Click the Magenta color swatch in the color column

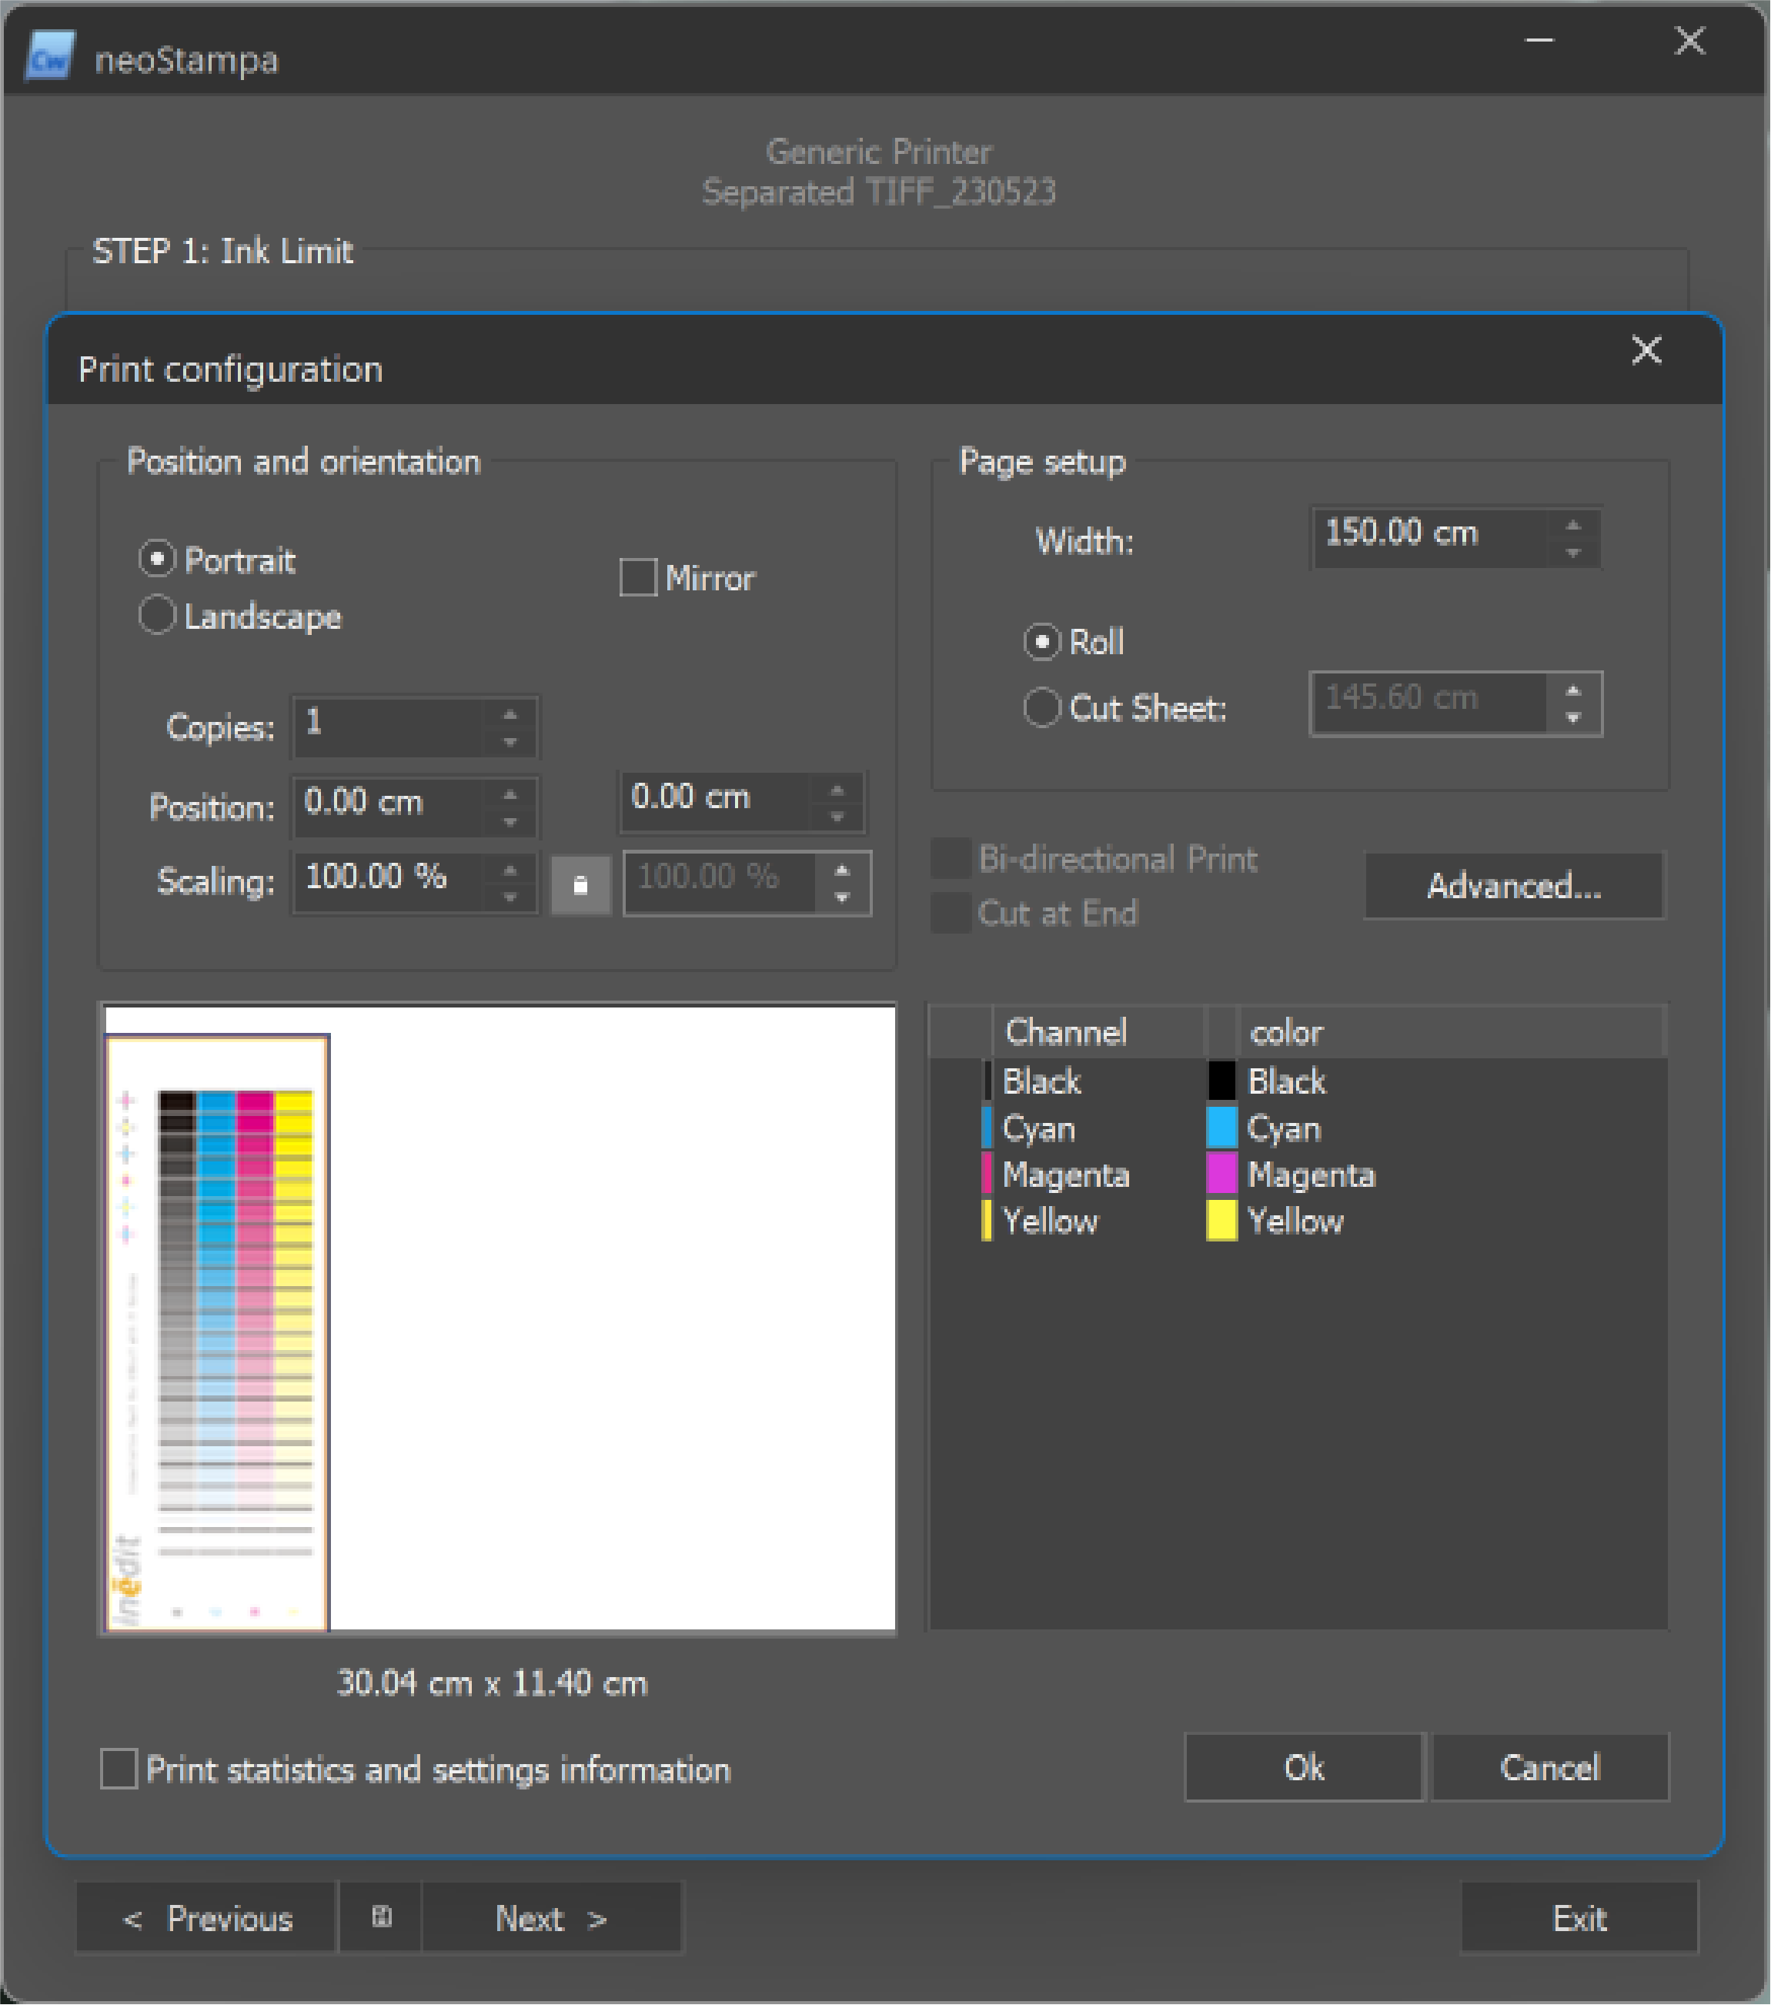(x=1222, y=1175)
